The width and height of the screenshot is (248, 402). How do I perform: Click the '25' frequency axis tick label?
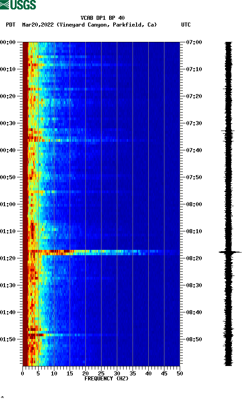[102, 374]
